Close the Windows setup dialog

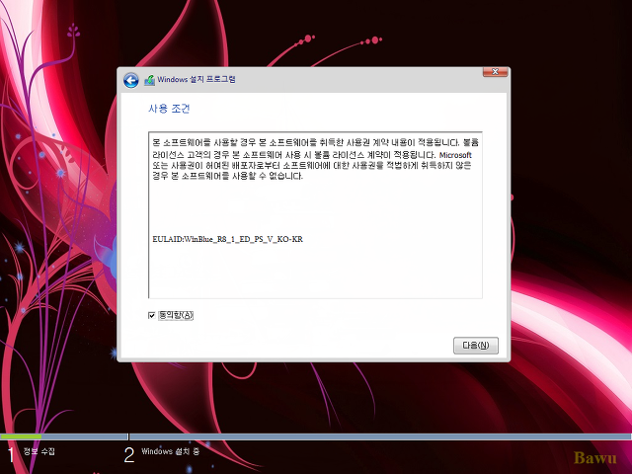(x=496, y=72)
